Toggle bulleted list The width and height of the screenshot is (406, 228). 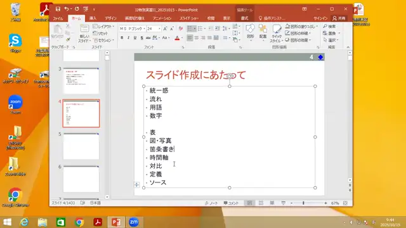(190, 28)
